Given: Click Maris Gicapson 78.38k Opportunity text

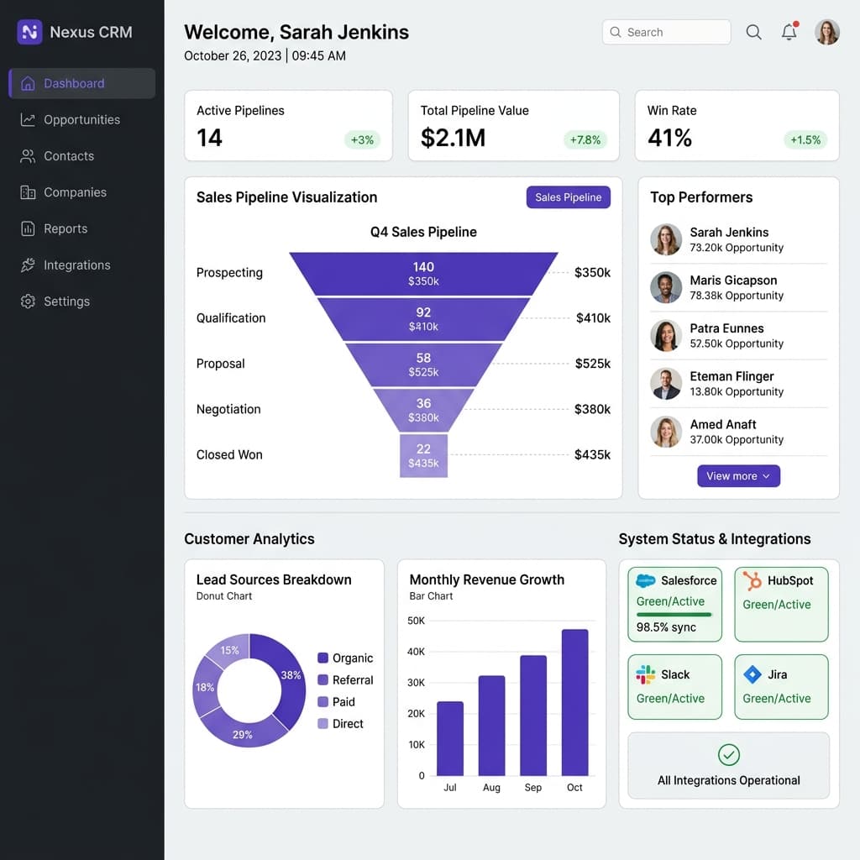Looking at the screenshot, I should 737,296.
